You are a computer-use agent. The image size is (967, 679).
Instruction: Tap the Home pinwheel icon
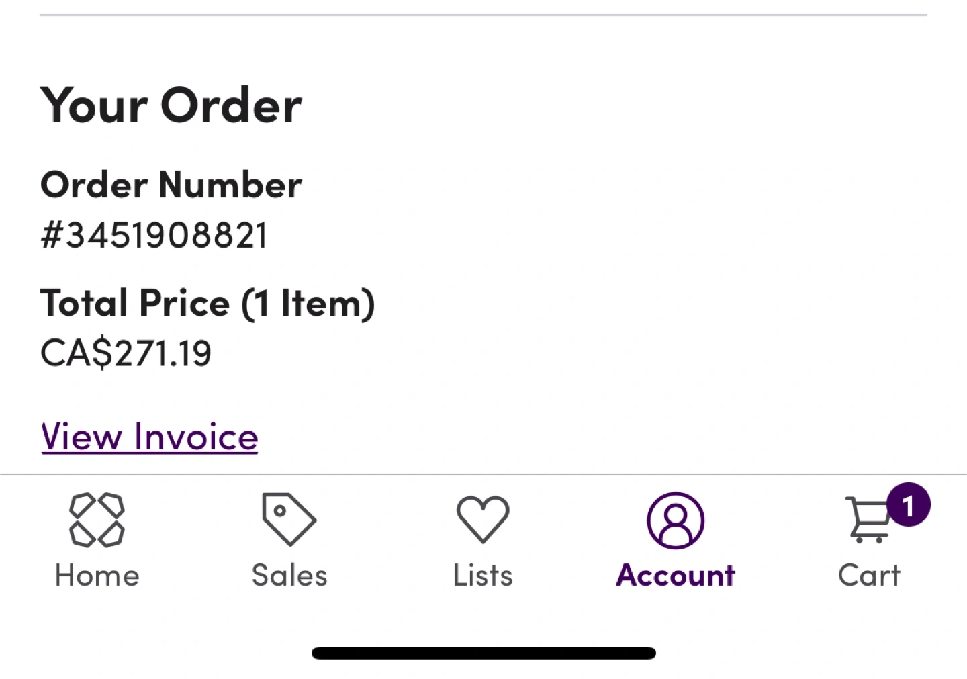[97, 519]
